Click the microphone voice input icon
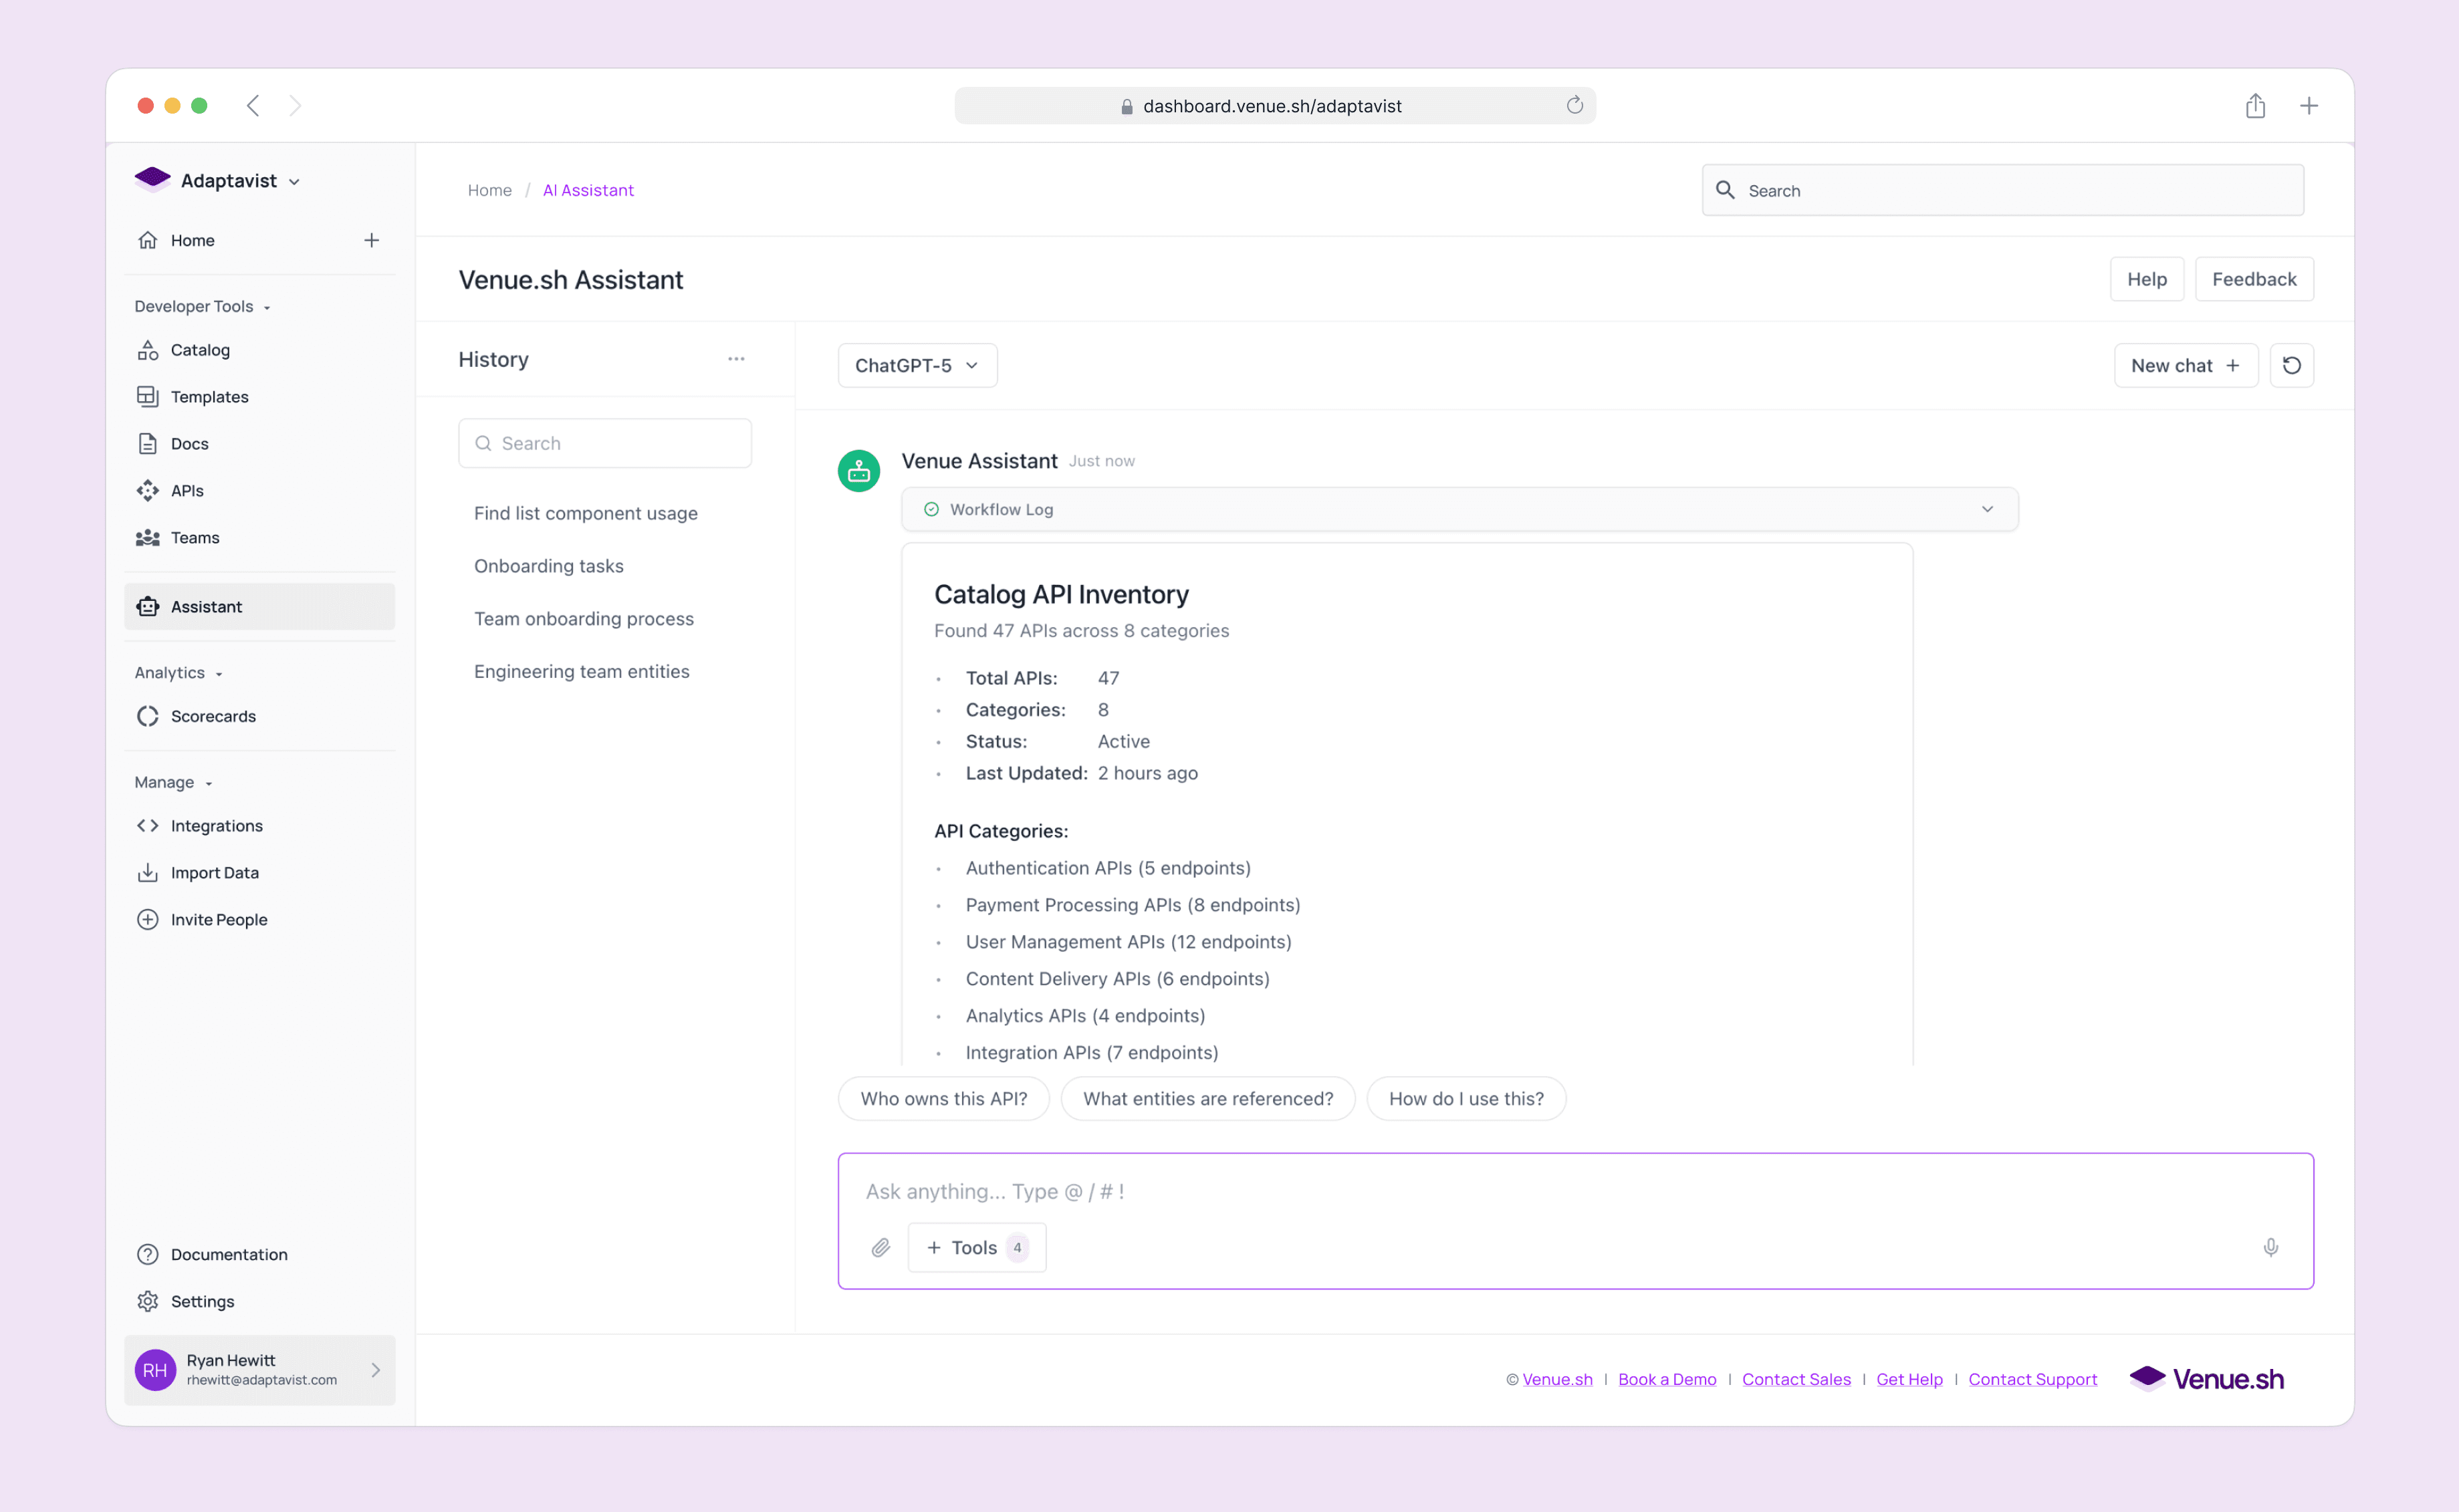The width and height of the screenshot is (2459, 1512). pyautogui.click(x=2270, y=1247)
